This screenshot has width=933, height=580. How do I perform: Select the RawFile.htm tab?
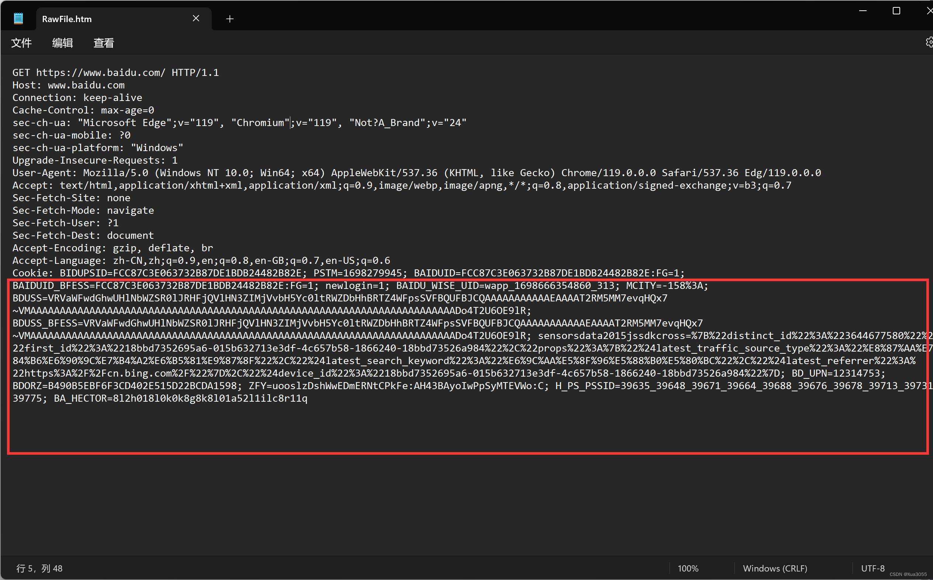(x=124, y=19)
